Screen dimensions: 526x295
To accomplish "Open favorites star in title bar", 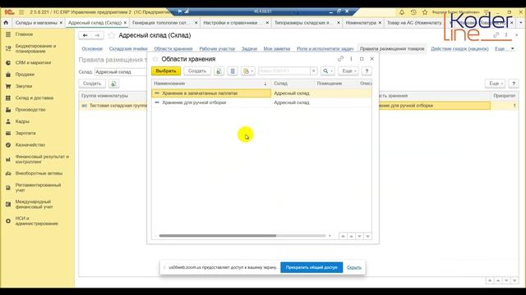I will (x=425, y=12).
